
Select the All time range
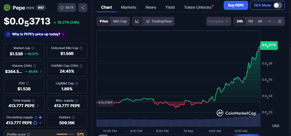[260, 21]
